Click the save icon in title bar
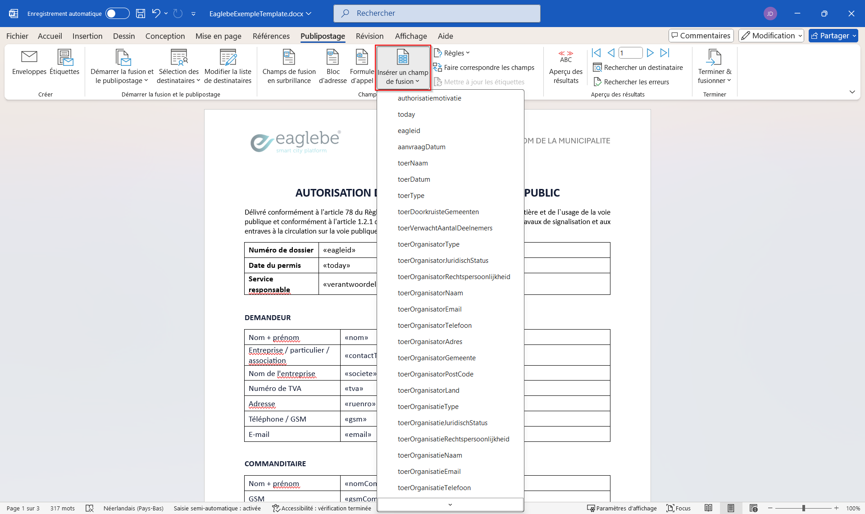 tap(141, 14)
